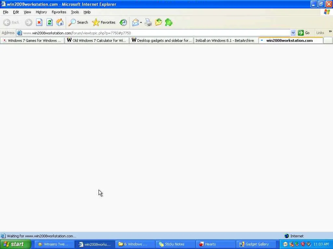Screen dimensions: 333x249
Task: Switch to Old Windows 7 Calculator tab
Action: tap(97, 41)
